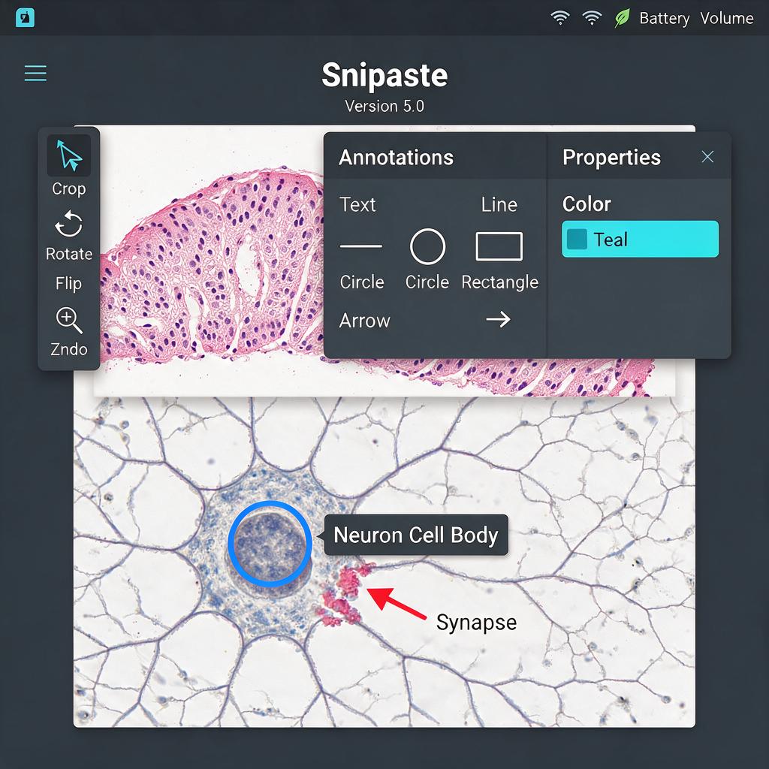Click the Color heading in Properties
The height and width of the screenshot is (769, 769).
point(587,204)
